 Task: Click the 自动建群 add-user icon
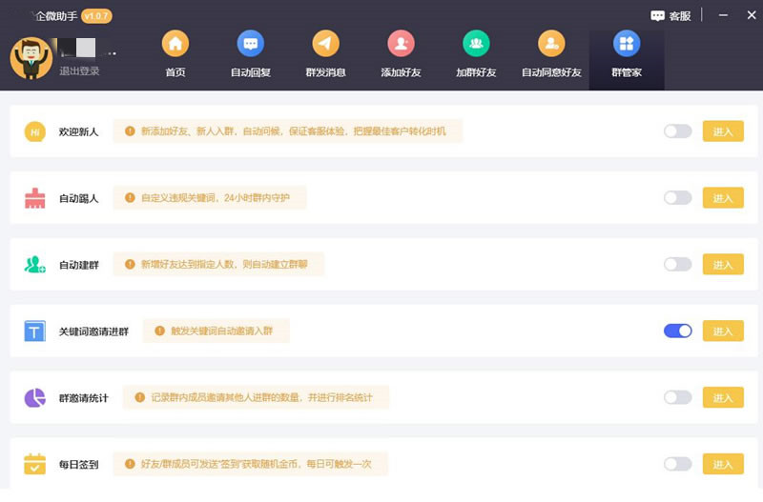coord(35,265)
